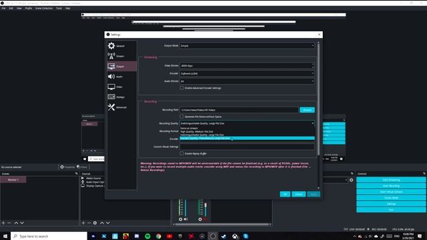
Task: Click Start Streaming in Controls
Action: (391, 180)
